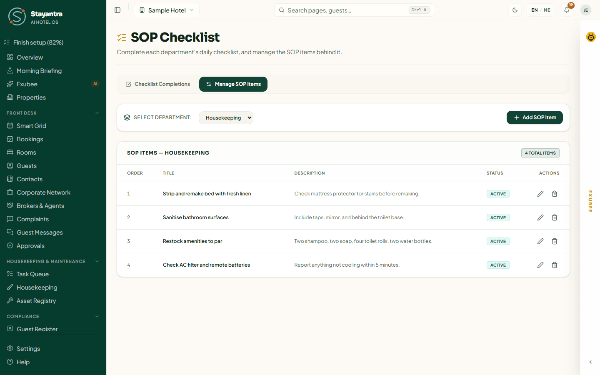This screenshot has height=375, width=600.
Task: Open Help
Action: pos(53,362)
